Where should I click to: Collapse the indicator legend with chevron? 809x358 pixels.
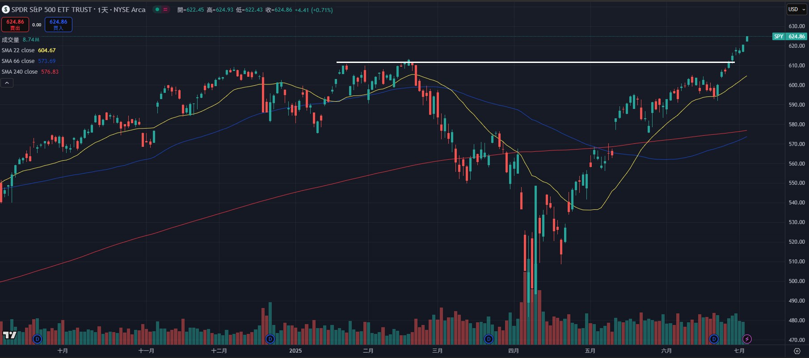(x=7, y=83)
